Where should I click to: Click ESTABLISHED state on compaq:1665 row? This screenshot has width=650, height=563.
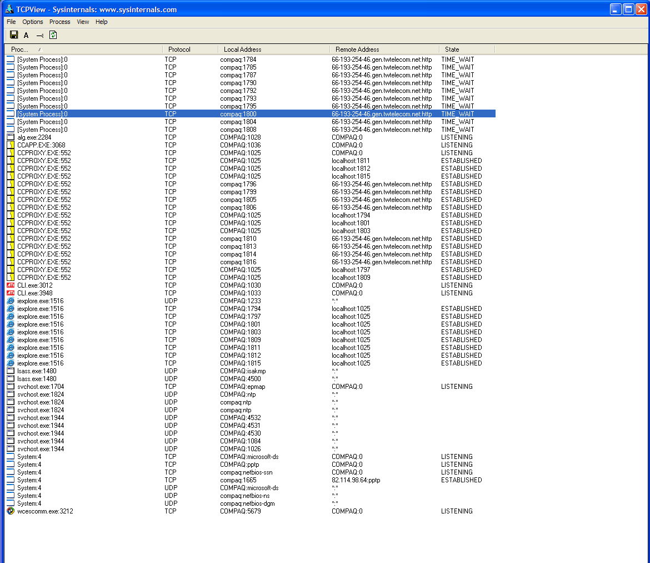tap(461, 480)
